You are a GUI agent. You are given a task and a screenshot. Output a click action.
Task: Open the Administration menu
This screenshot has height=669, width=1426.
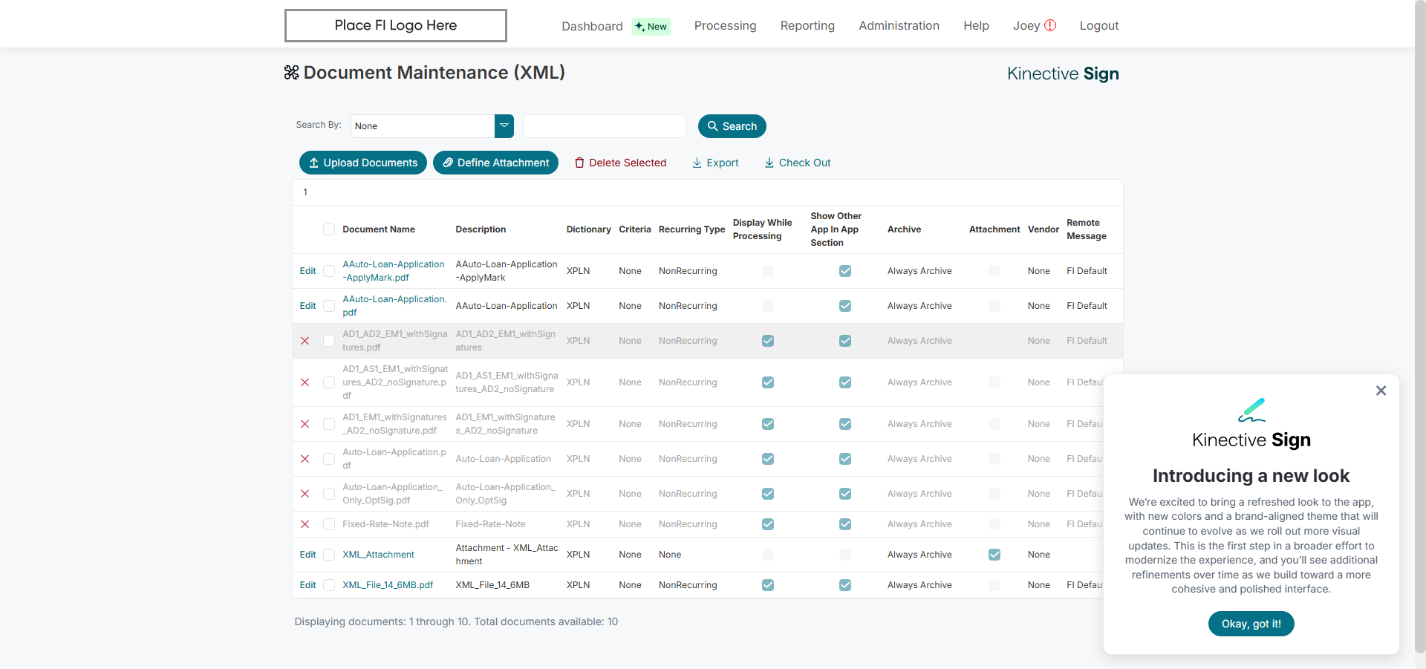[x=899, y=25]
